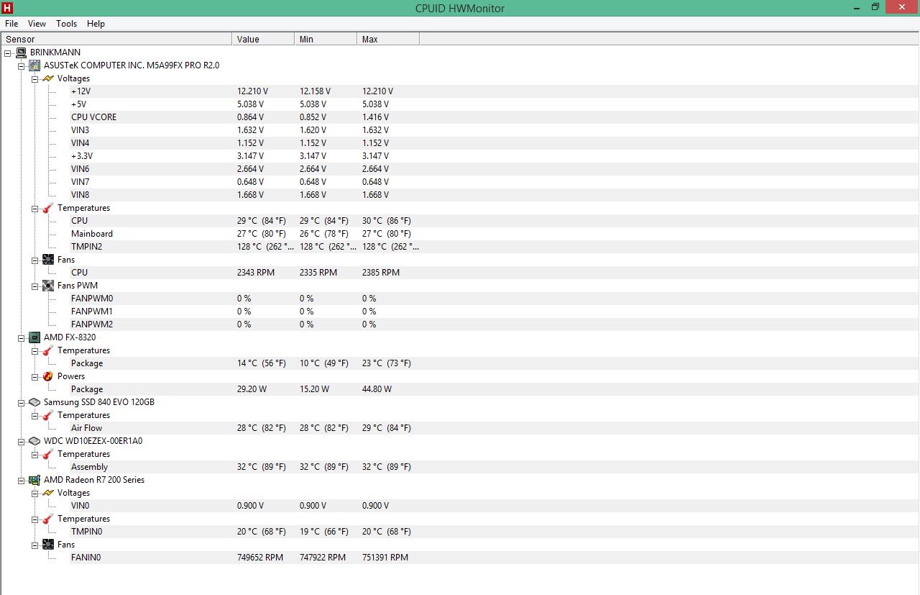Click the Powers flame icon
The image size is (920, 595).
48,376
